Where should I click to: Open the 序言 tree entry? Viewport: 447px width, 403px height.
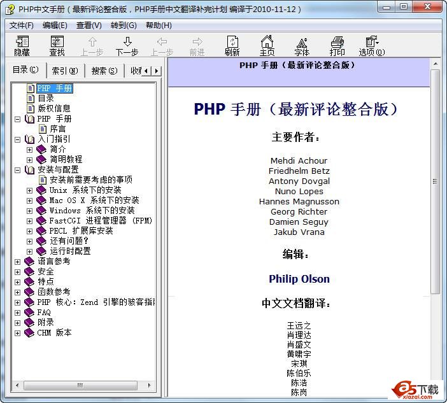pyautogui.click(x=58, y=129)
